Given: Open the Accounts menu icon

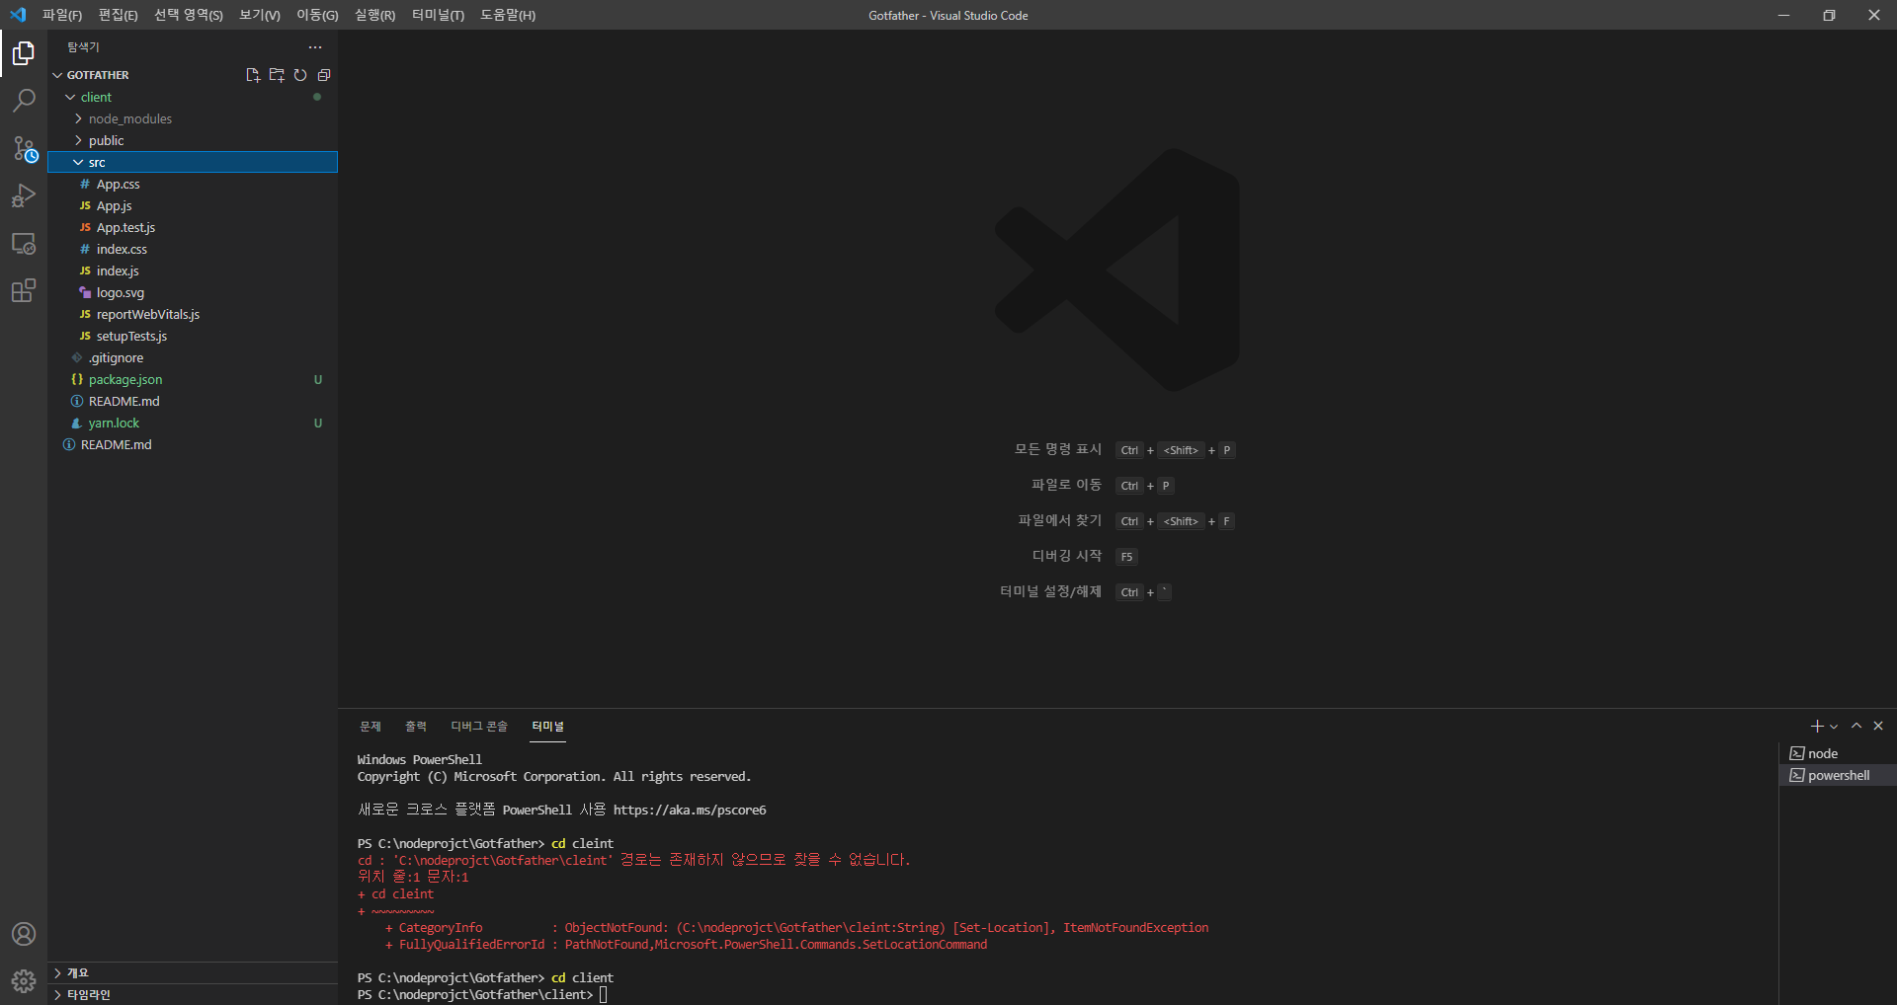Looking at the screenshot, I should coord(24,934).
